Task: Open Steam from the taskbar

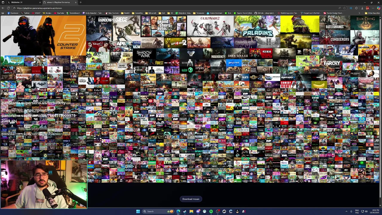Action: pyautogui.click(x=184, y=211)
